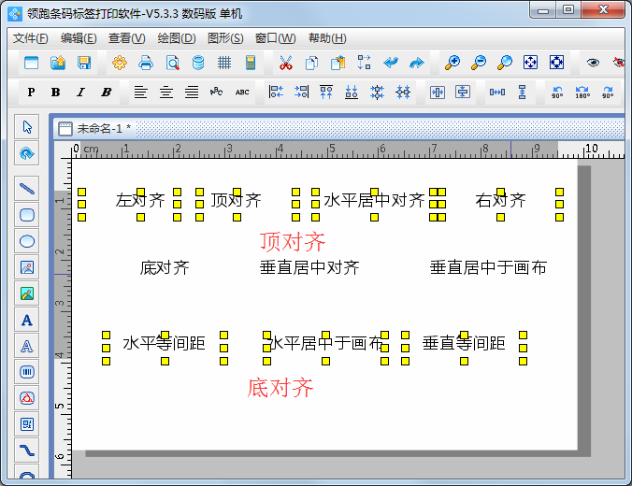Undo the last action arrow
Screen dimensions: 632x486
(x=391, y=63)
